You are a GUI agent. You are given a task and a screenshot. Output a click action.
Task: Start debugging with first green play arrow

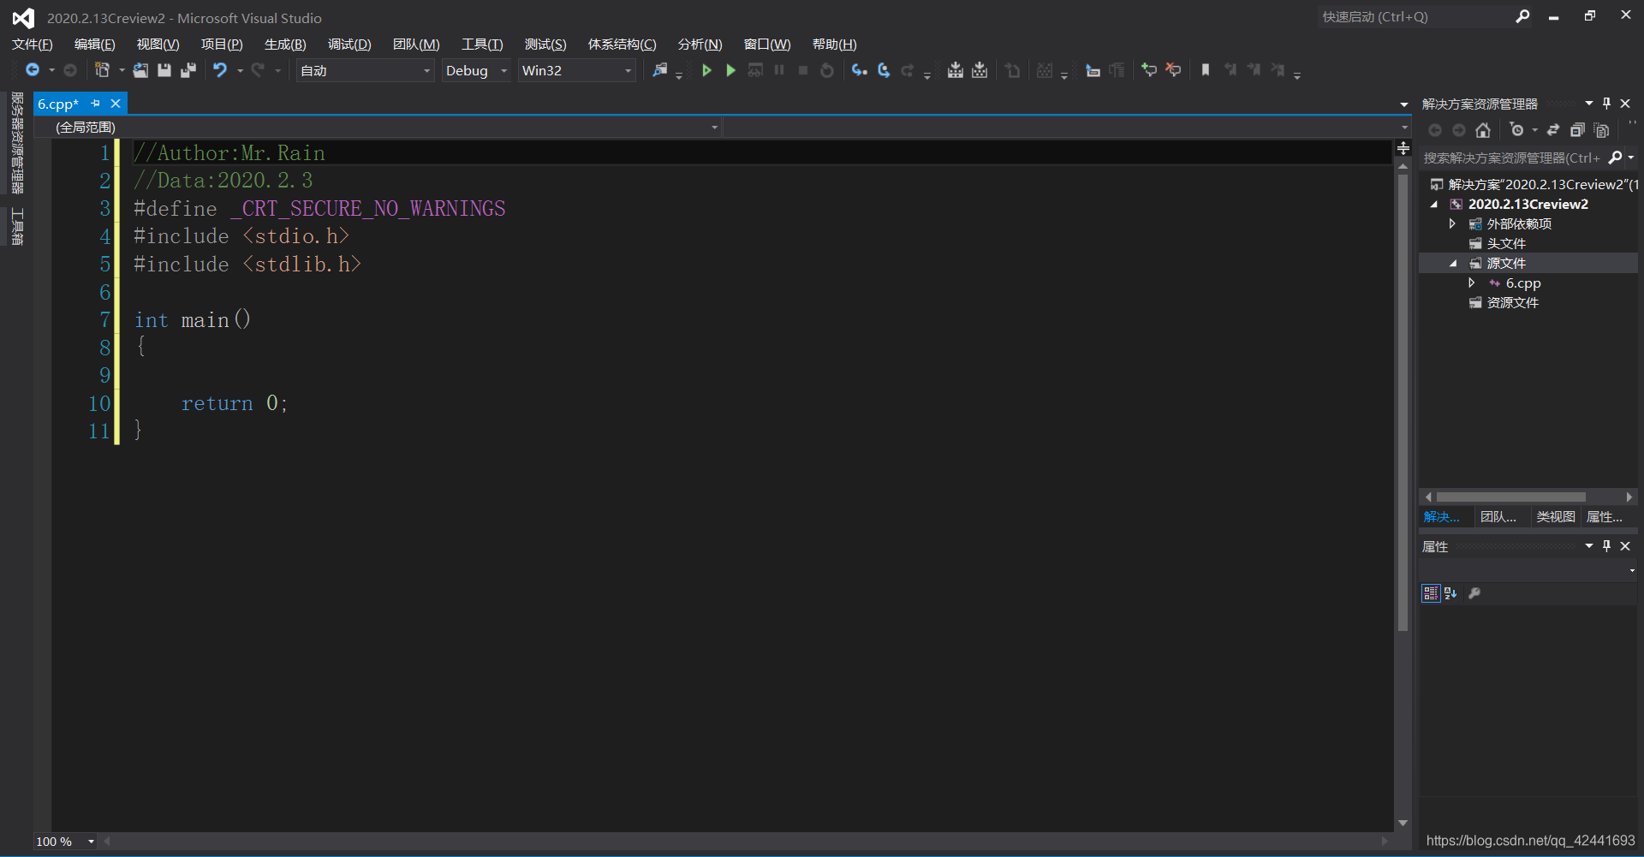click(x=706, y=70)
